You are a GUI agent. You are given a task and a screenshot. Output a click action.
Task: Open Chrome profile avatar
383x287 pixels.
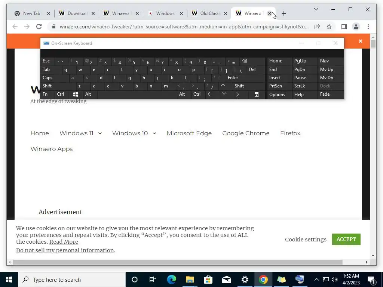pos(356,27)
